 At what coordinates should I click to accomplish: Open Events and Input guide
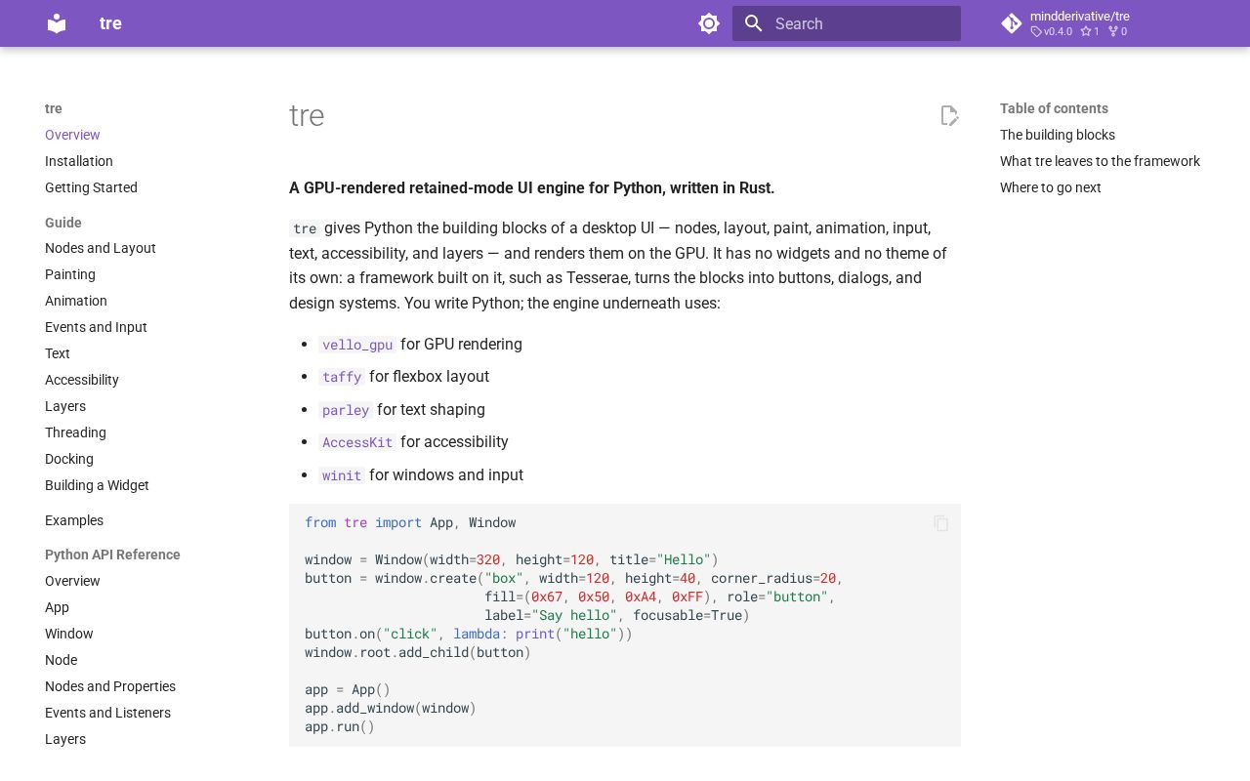(96, 327)
